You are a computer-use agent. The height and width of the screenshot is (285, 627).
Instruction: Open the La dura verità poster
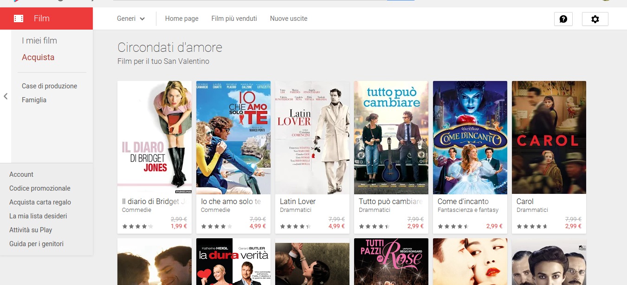[233, 261]
